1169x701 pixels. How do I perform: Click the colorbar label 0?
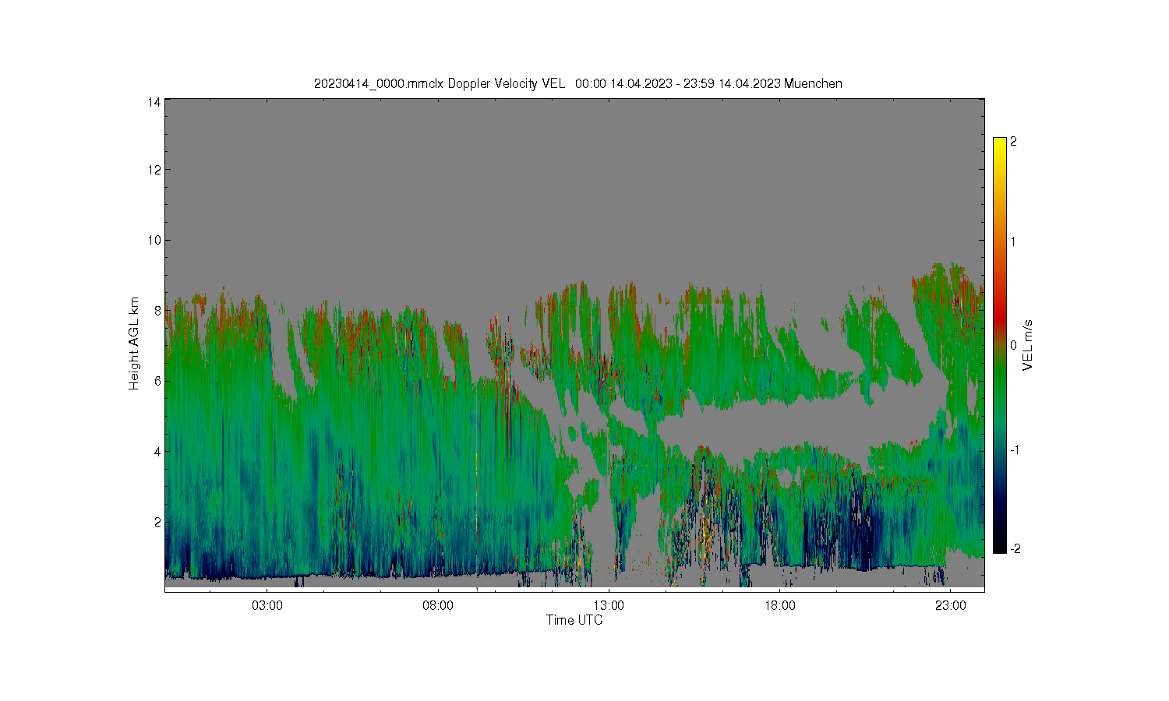pos(1013,345)
